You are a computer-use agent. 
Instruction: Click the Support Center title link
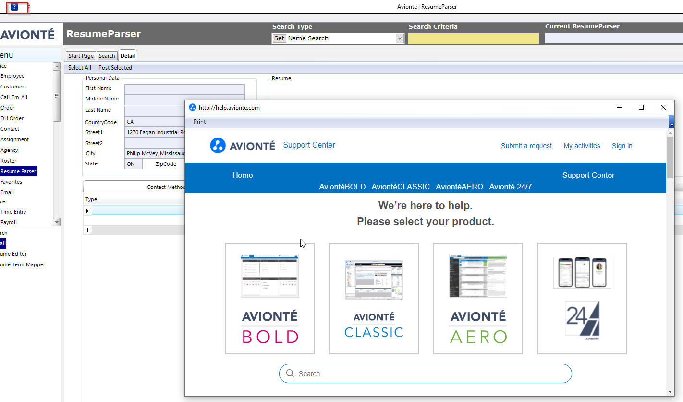[x=309, y=145]
